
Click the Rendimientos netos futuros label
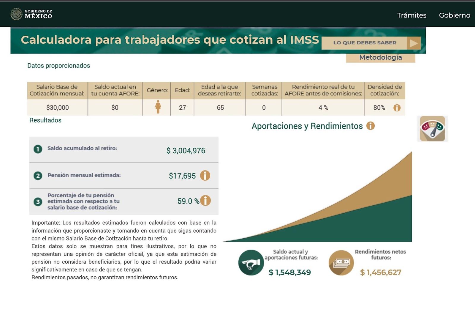click(x=380, y=255)
